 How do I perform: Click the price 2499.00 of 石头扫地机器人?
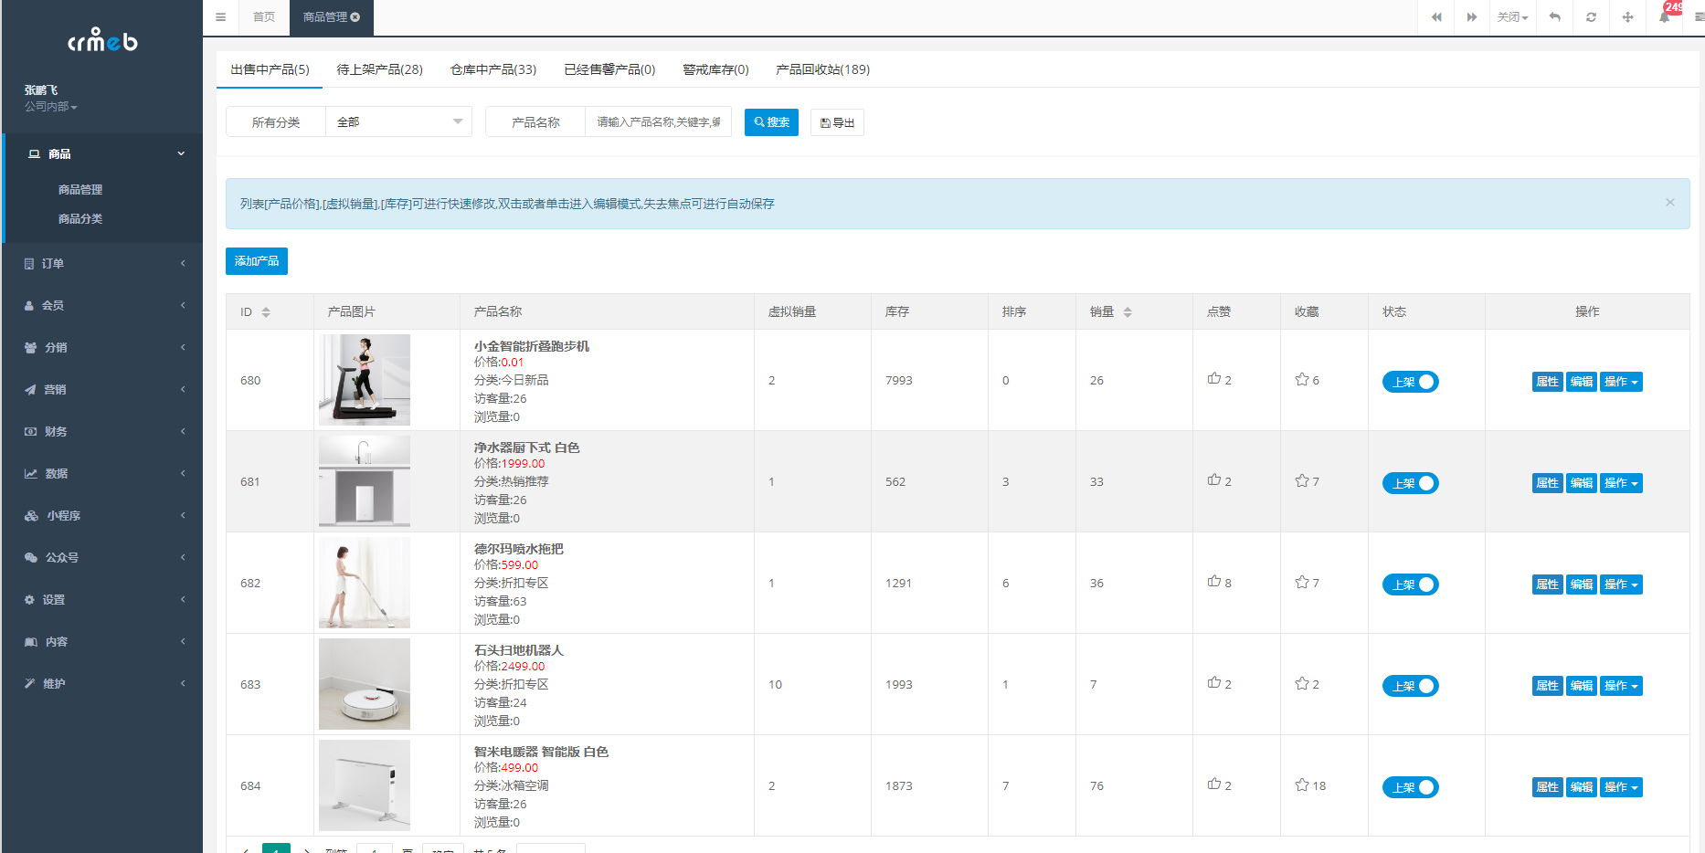[x=523, y=667]
